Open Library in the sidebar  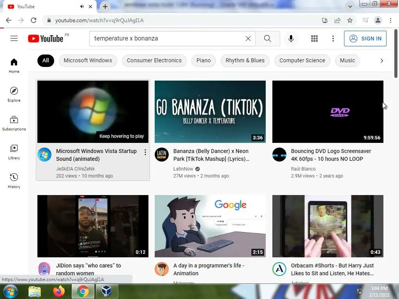(14, 152)
